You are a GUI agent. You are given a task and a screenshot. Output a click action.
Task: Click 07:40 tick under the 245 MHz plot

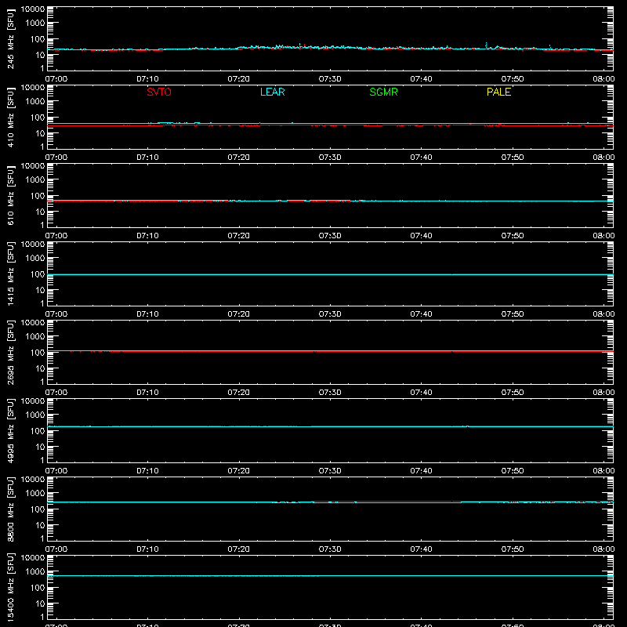tap(421, 79)
